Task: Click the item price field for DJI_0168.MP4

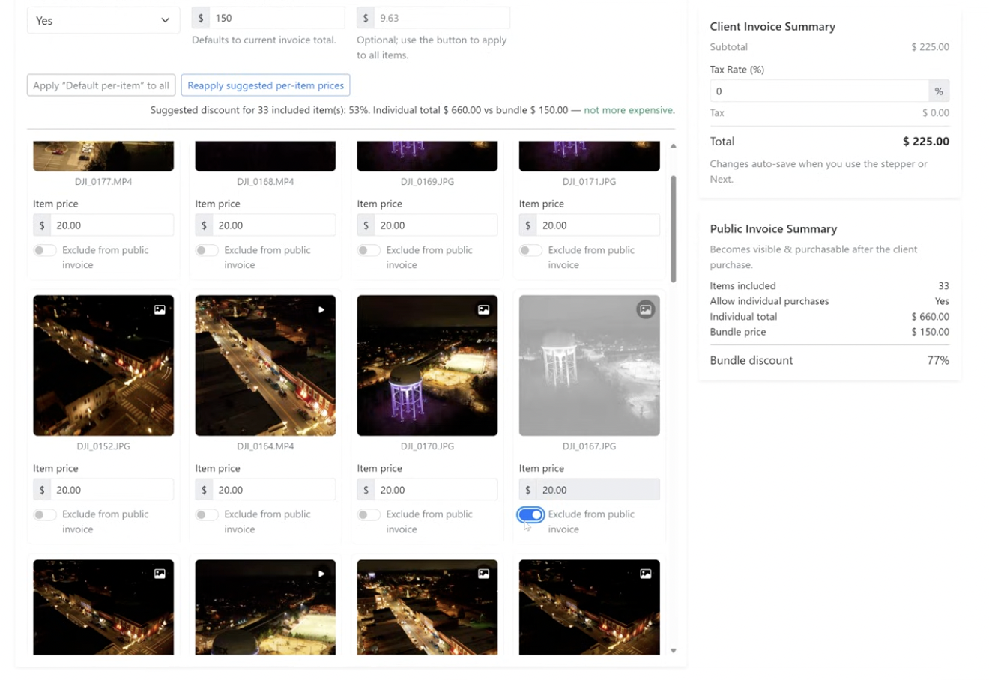Action: [273, 225]
